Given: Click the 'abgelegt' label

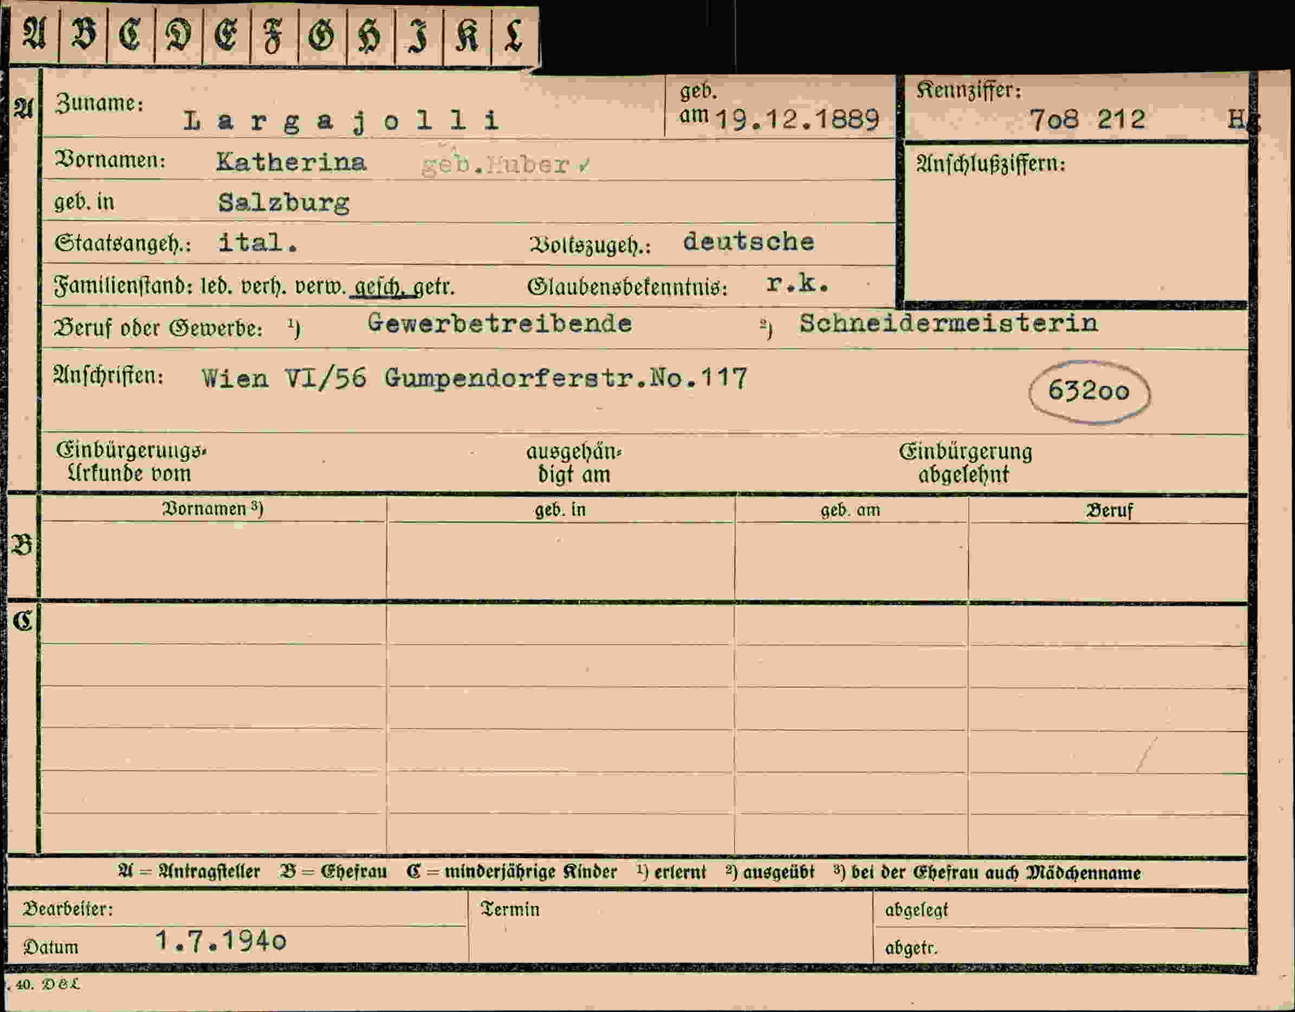Looking at the screenshot, I should (916, 910).
